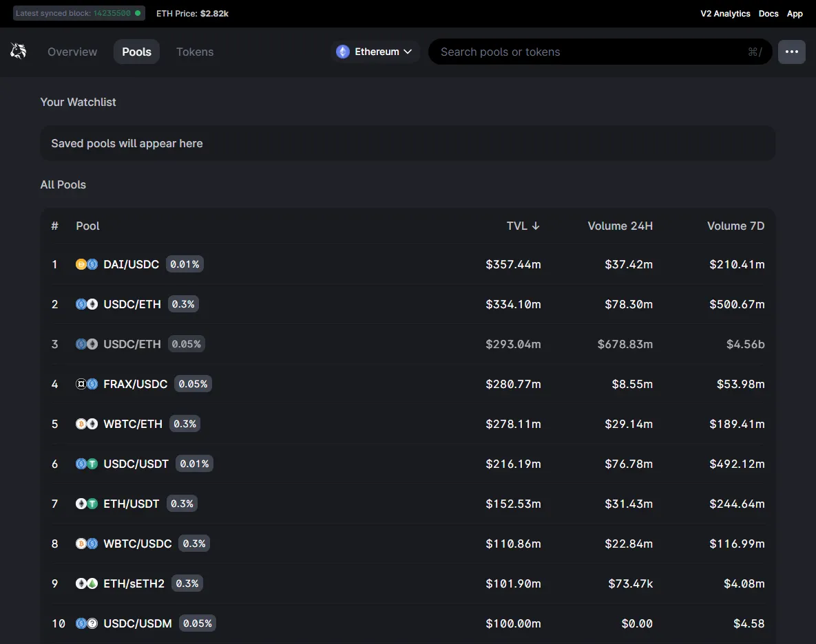Viewport: 816px width, 644px height.
Task: Open the USDC/USDM pool name
Action: 138,623
